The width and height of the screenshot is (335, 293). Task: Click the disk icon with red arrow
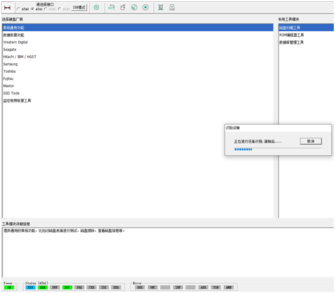coord(123,7)
